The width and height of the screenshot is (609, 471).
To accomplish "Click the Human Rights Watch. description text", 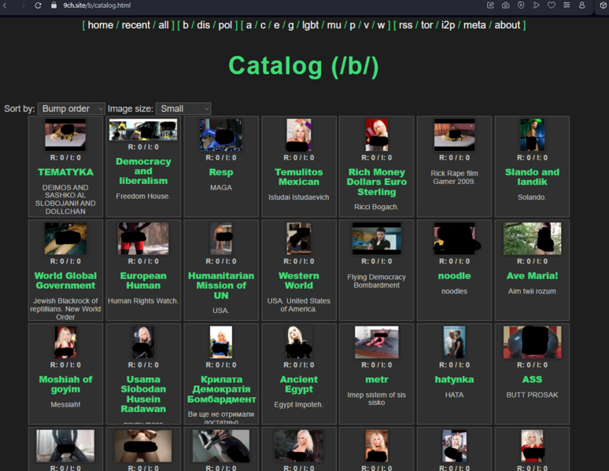I will (143, 301).
